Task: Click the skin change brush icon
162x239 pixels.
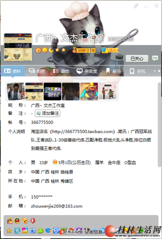Action: tap(136, 6)
